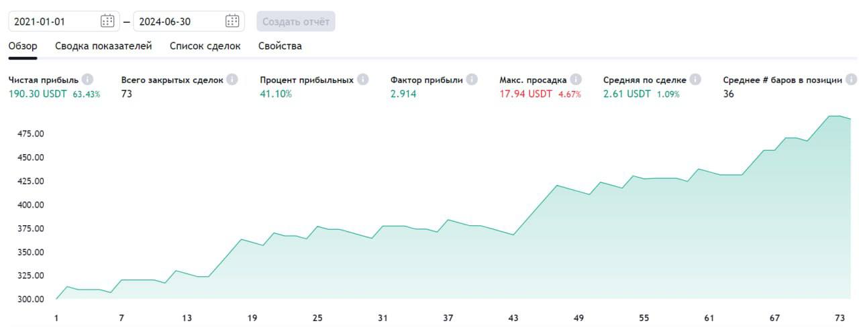
Task: Show info for Процент прибыльных metric
Action: click(x=362, y=80)
